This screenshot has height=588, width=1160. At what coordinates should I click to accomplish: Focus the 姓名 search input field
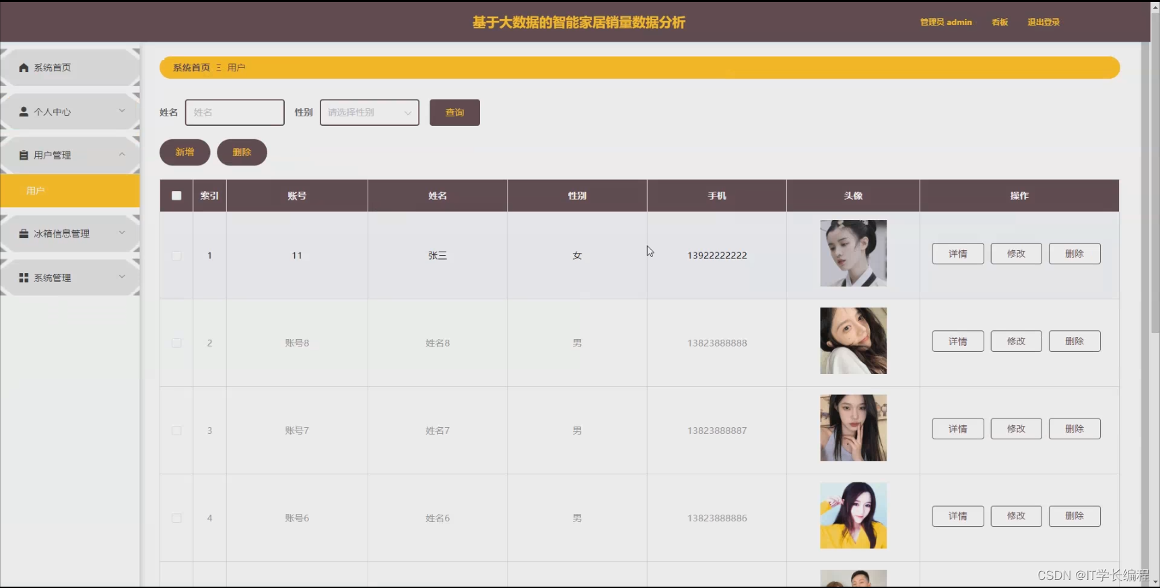tap(235, 112)
